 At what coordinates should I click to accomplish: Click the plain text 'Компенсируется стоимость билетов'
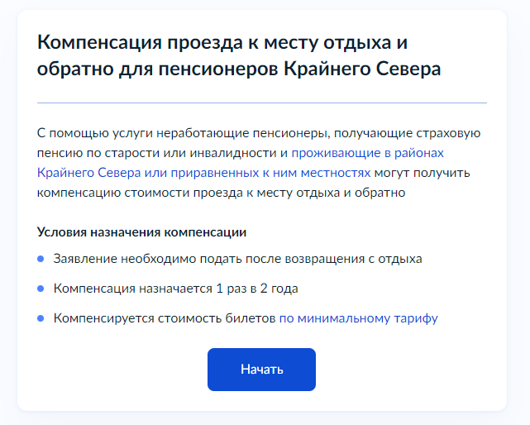pyautogui.click(x=165, y=318)
